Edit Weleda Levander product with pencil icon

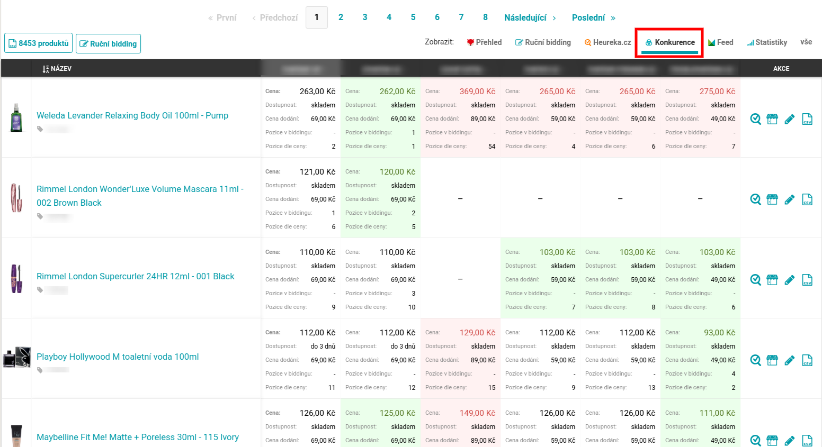tap(789, 119)
